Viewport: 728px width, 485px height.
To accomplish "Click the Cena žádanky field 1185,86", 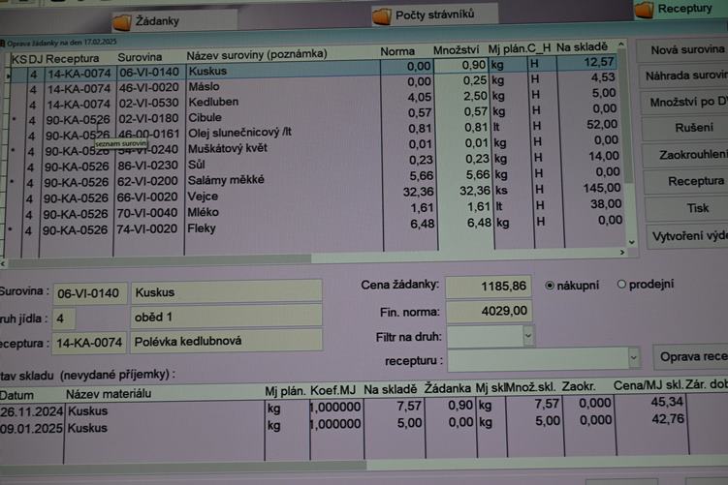I will pyautogui.click(x=489, y=287).
